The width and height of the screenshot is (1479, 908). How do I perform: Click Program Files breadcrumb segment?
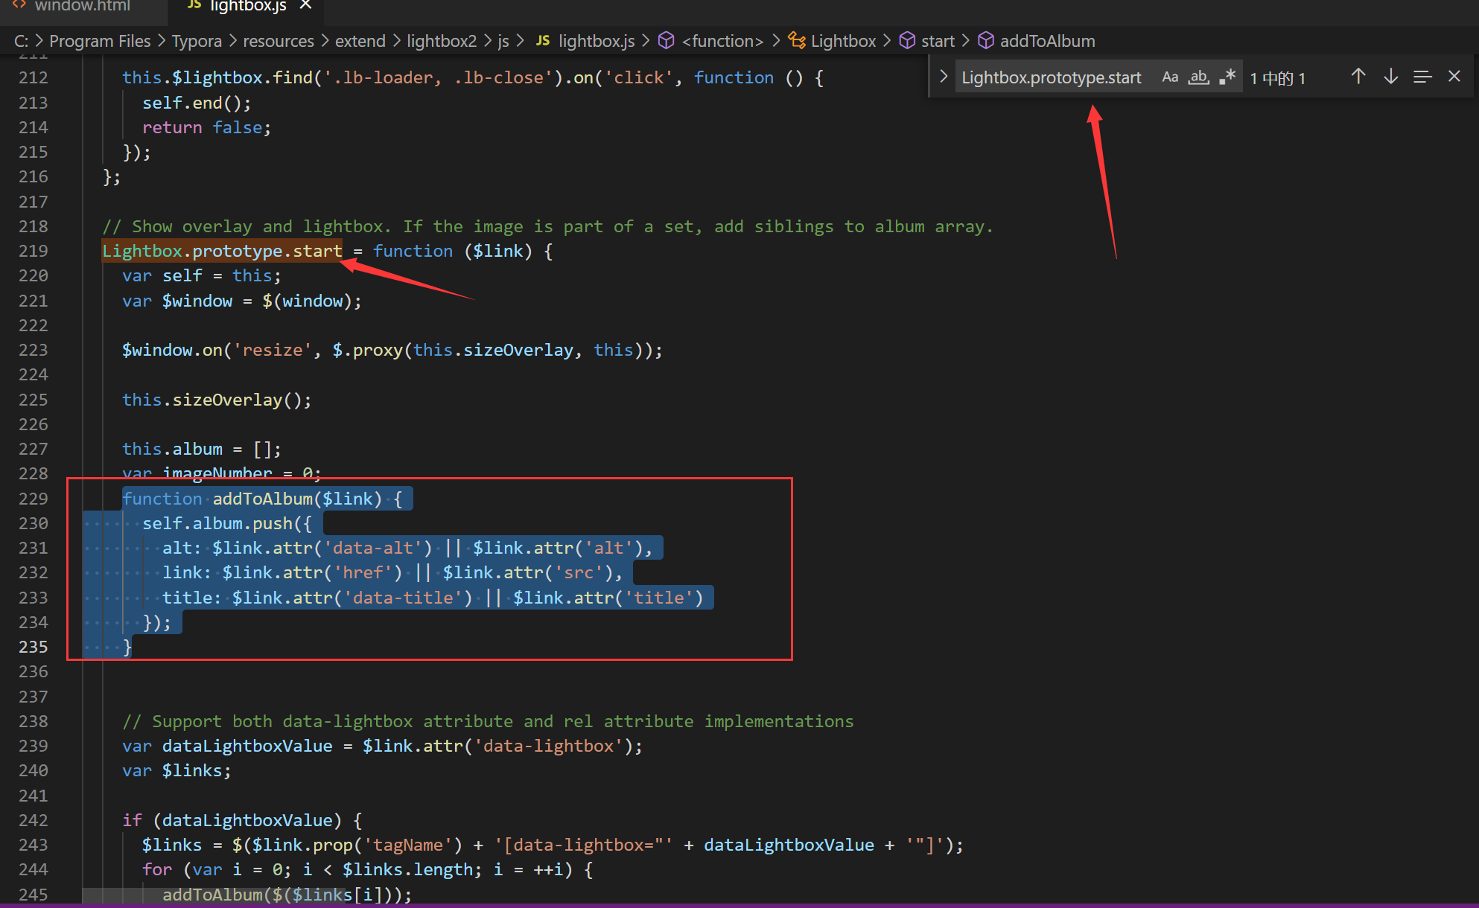100,41
